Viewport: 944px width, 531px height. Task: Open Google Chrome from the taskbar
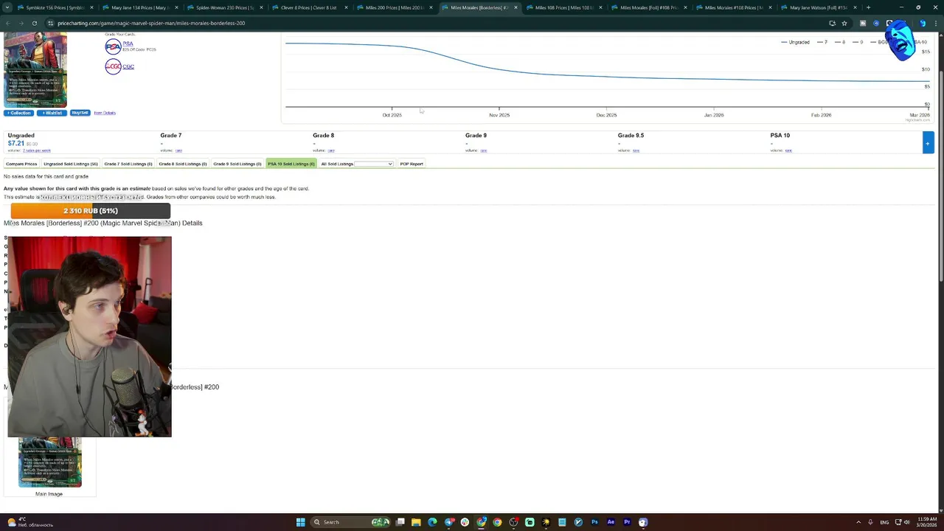click(x=497, y=522)
